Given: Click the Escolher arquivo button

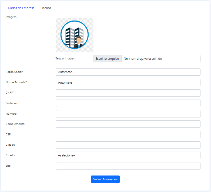Looking at the screenshot, I should tap(107, 59).
